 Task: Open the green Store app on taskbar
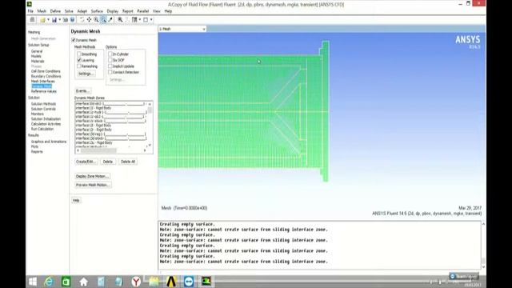click(x=66, y=282)
